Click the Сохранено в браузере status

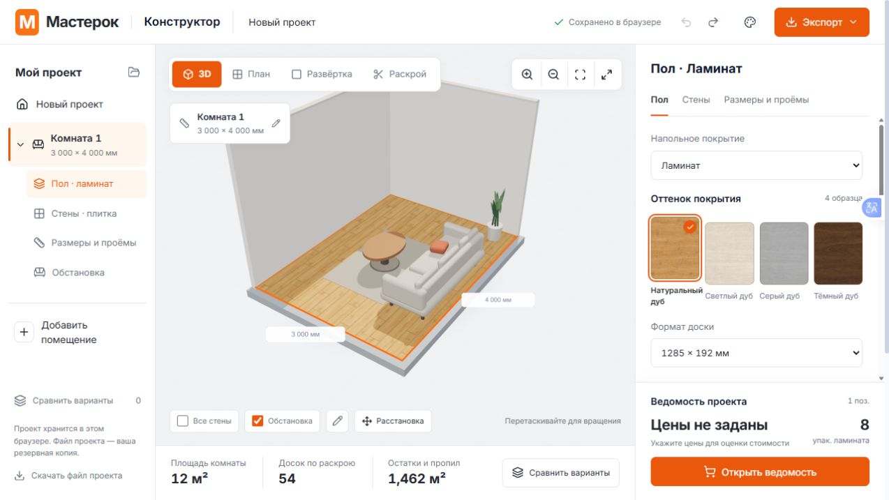click(x=607, y=22)
